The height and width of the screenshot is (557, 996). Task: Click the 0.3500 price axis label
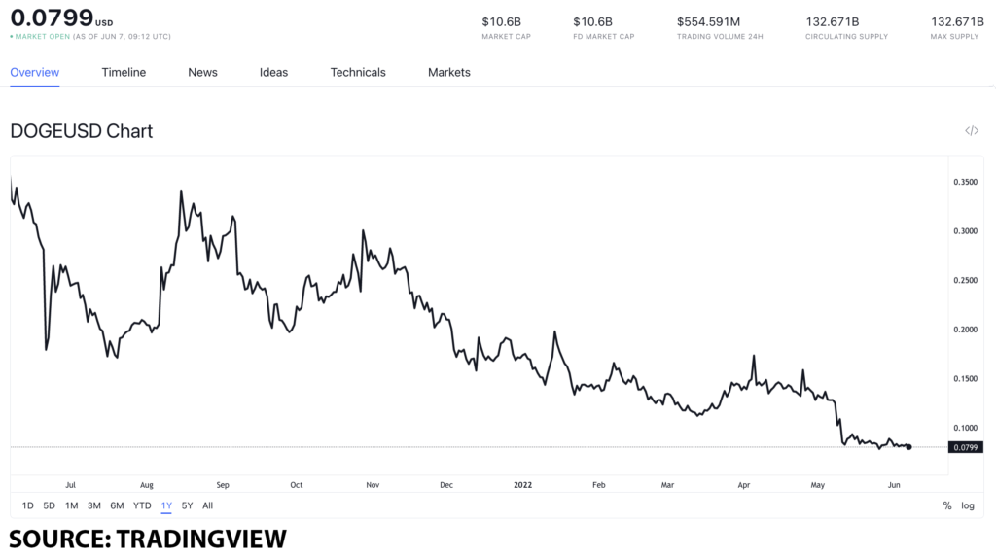pyautogui.click(x=965, y=182)
